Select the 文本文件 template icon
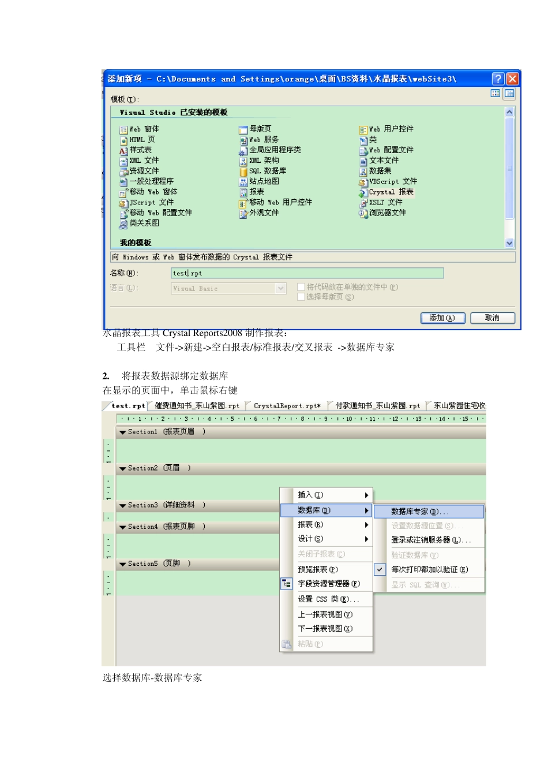This screenshot has width=548, height=776. pos(363,161)
